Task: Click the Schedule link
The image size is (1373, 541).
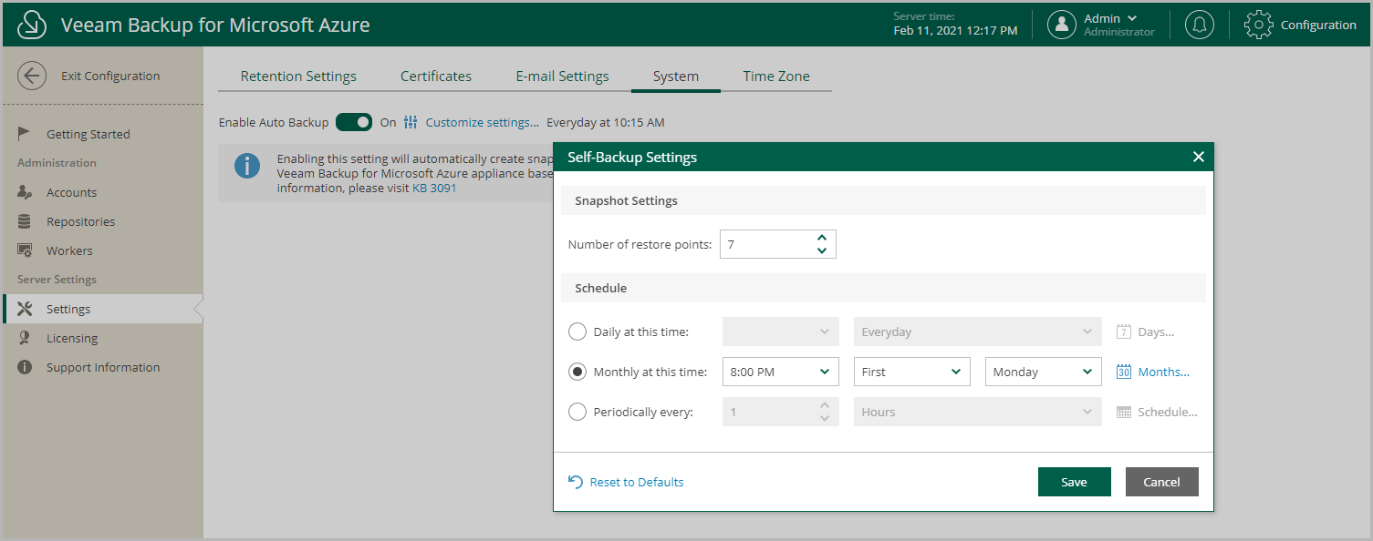Action: tap(1168, 412)
